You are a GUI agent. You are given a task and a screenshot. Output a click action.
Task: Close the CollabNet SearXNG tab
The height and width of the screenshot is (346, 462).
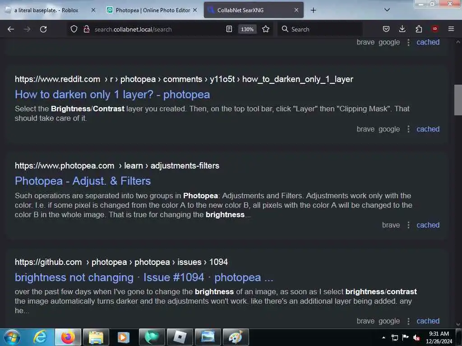296,10
